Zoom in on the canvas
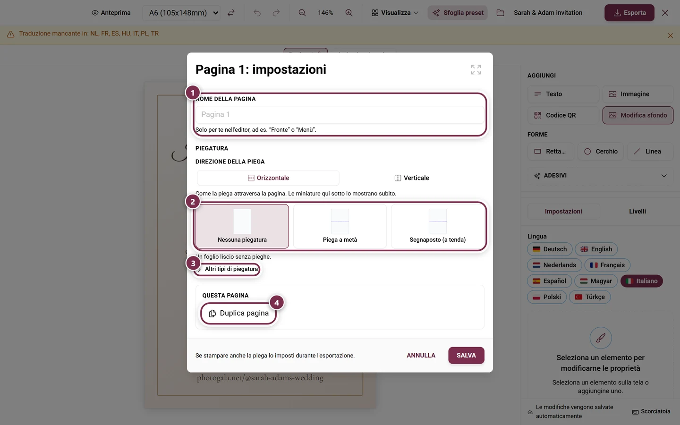 coord(349,13)
